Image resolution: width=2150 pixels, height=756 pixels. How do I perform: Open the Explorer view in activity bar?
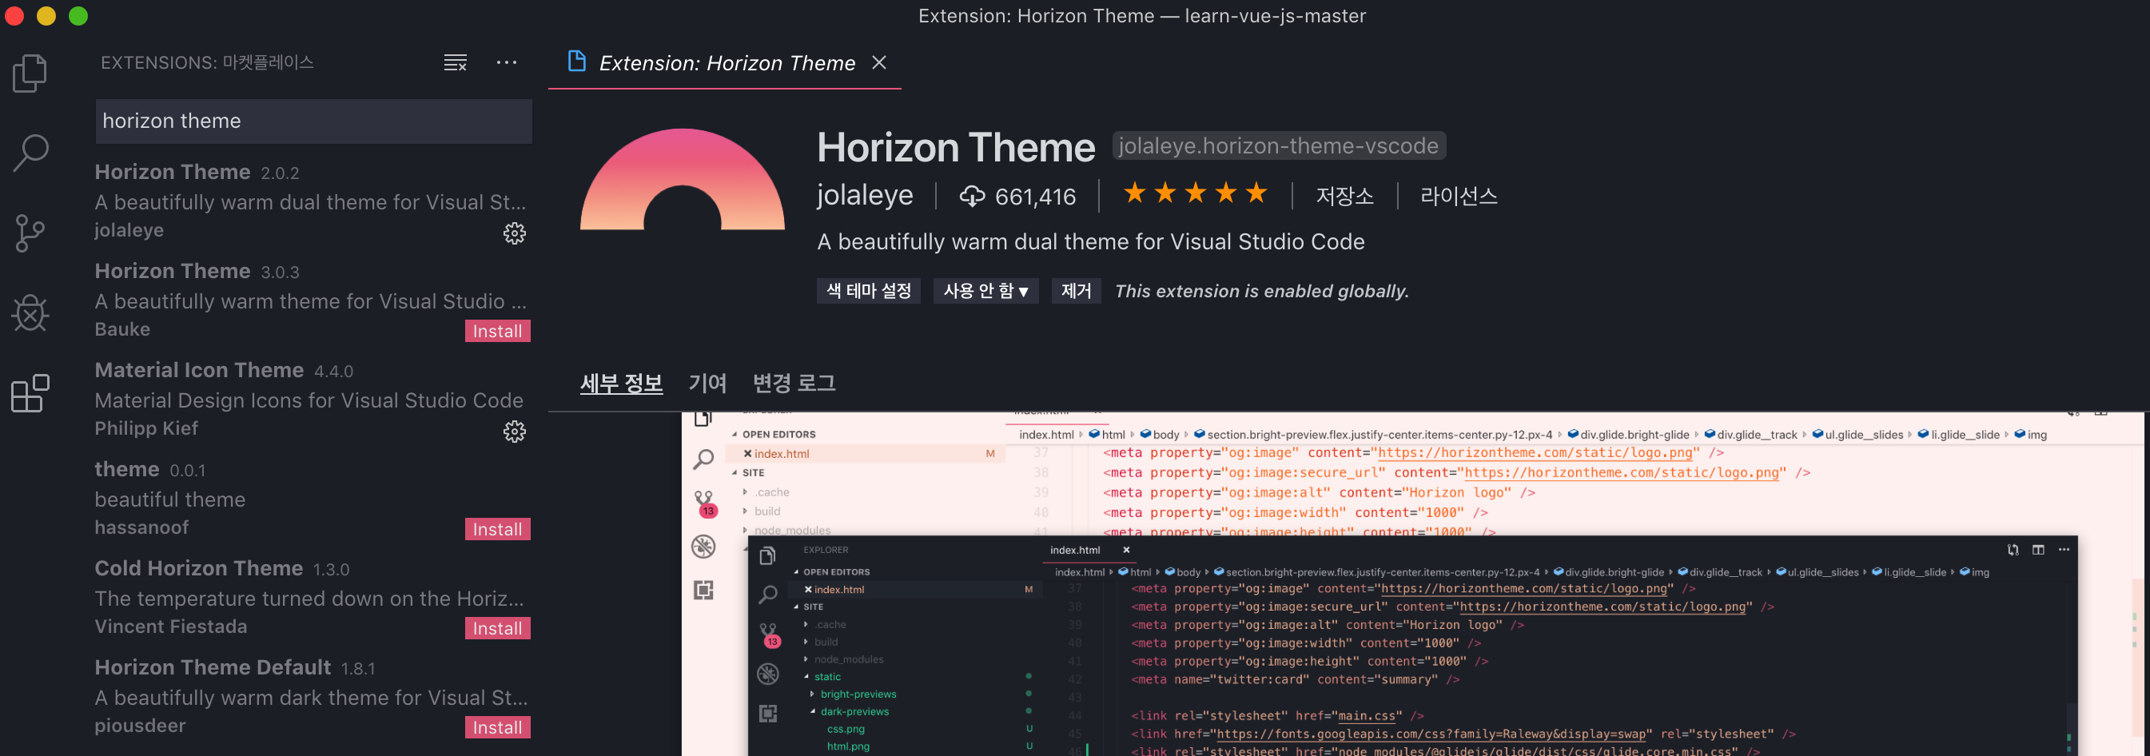tap(31, 74)
